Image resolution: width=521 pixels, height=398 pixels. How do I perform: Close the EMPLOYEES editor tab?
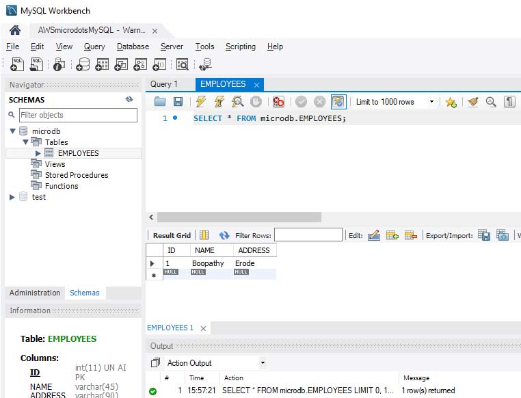click(256, 85)
